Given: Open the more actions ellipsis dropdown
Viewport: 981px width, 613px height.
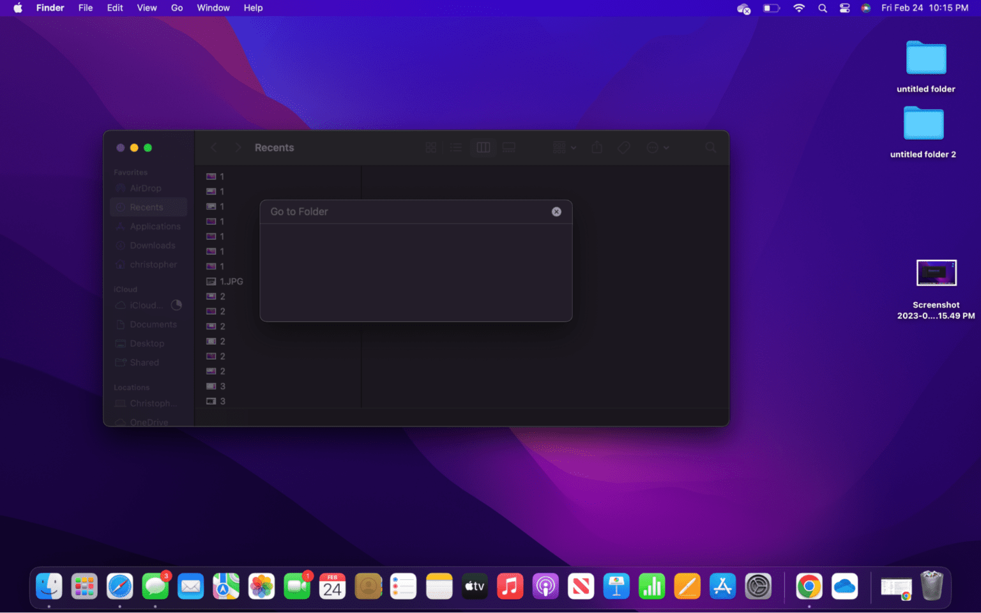Looking at the screenshot, I should pos(658,147).
